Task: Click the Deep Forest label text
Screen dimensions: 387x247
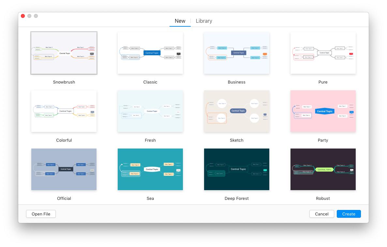Action: pos(237,199)
